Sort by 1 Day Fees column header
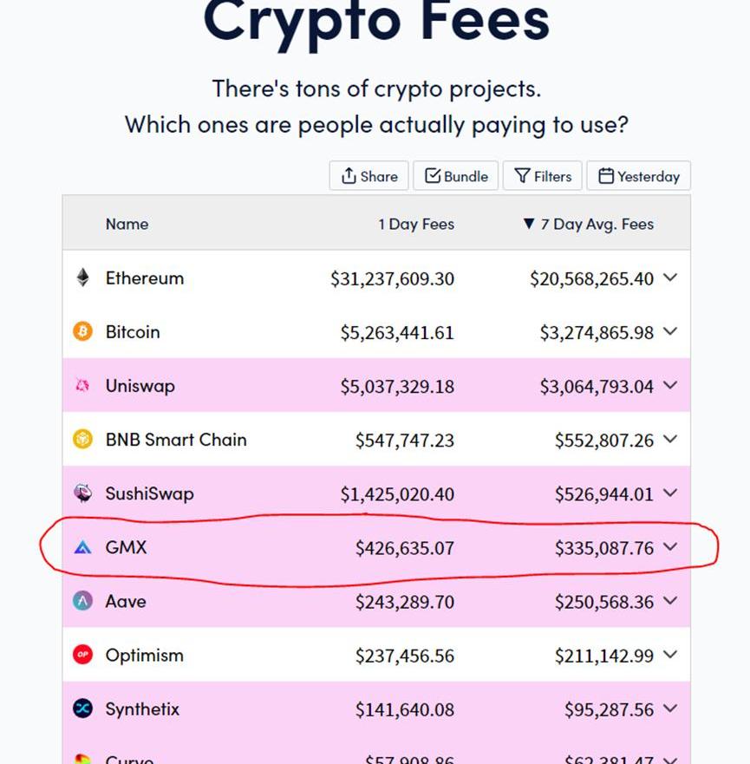 (x=416, y=224)
